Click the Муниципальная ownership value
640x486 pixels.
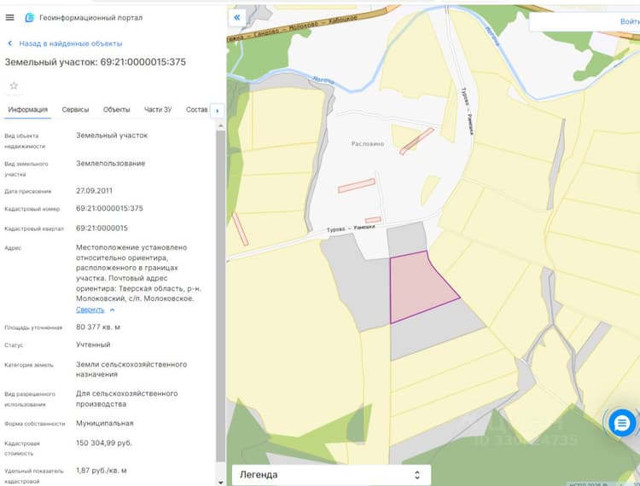104,423
